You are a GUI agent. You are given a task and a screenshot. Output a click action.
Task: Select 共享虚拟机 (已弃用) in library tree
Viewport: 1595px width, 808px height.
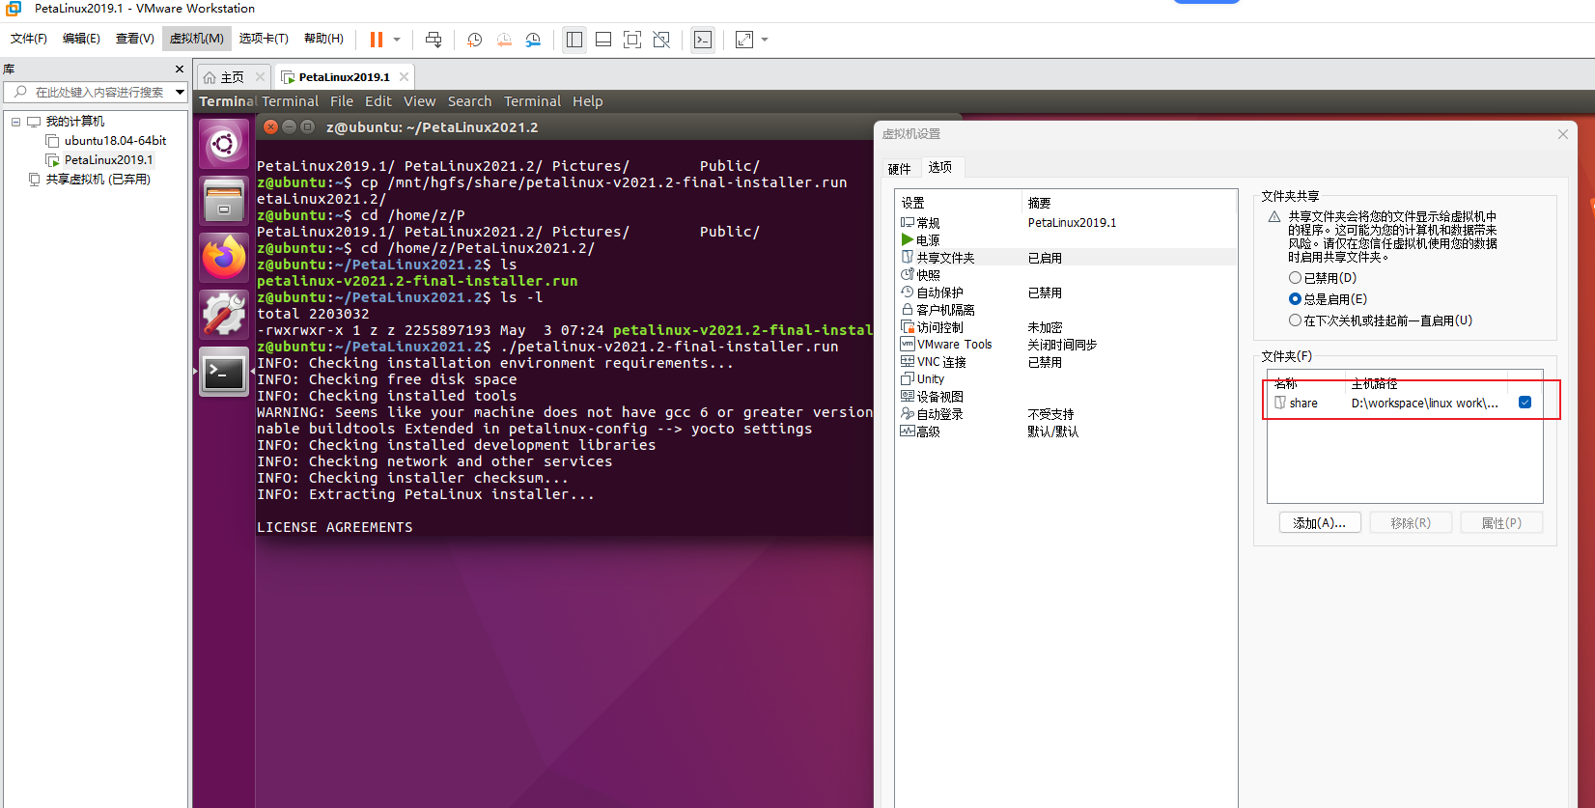[98, 180]
